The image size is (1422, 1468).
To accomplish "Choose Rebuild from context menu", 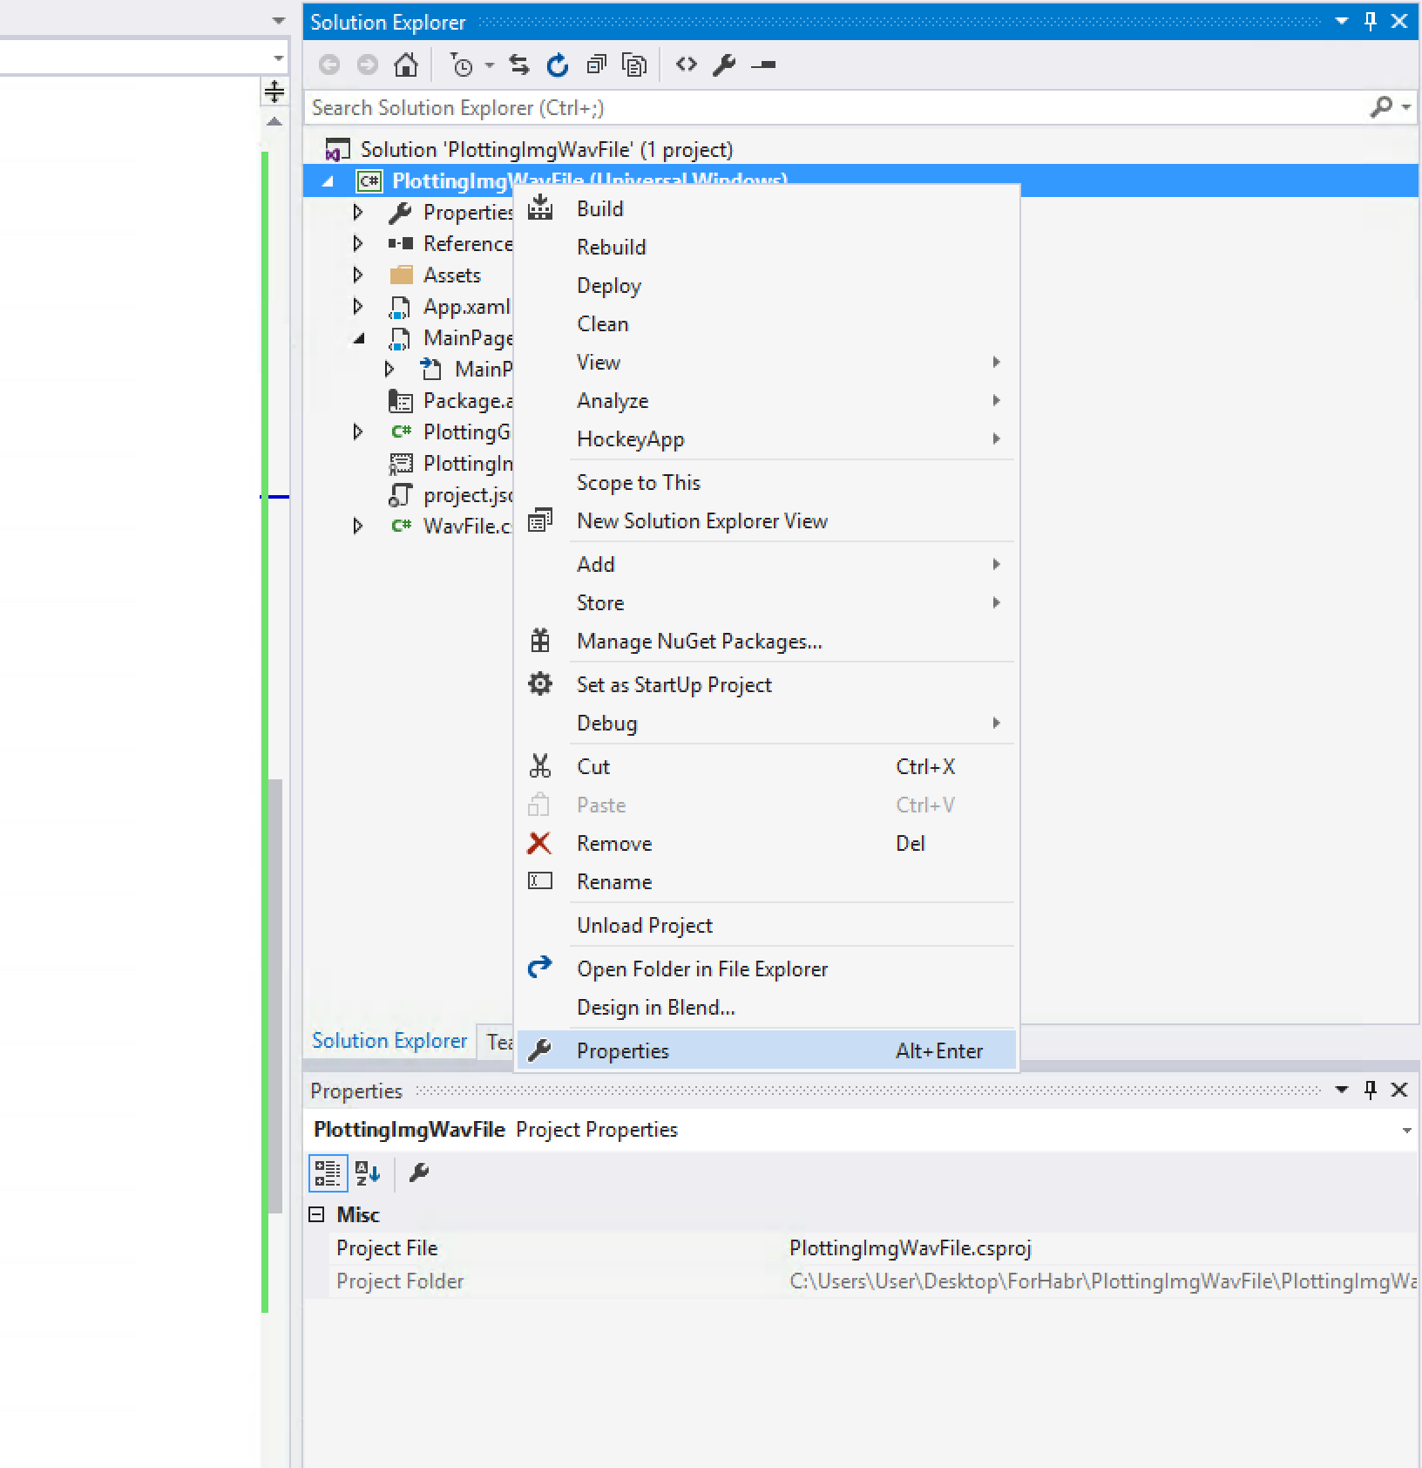I will (768, 248).
